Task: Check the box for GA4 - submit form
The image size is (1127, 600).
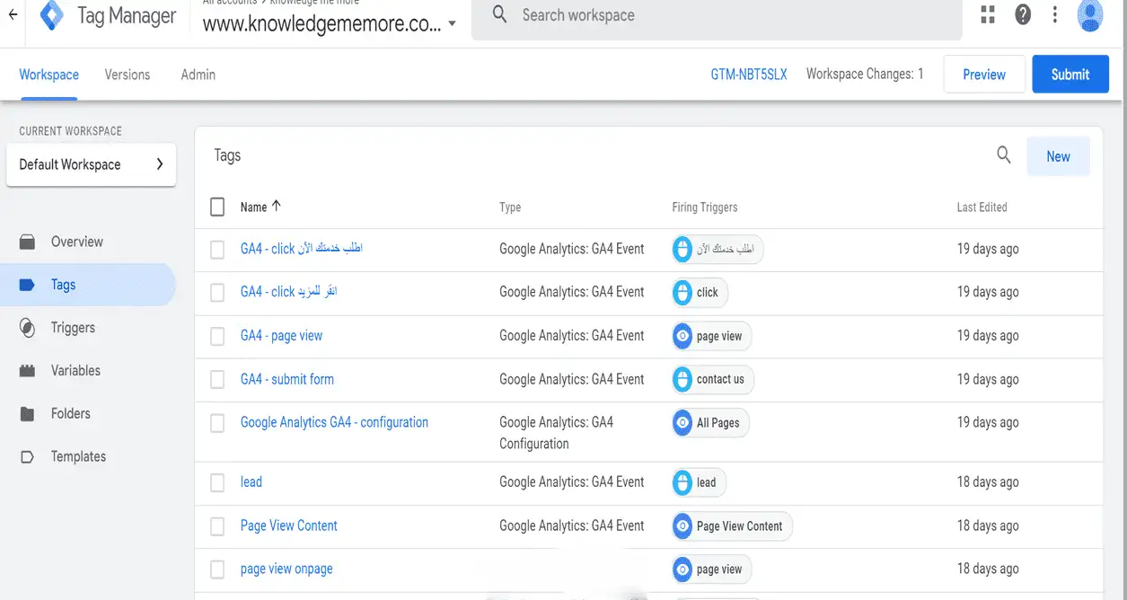Action: tap(217, 379)
